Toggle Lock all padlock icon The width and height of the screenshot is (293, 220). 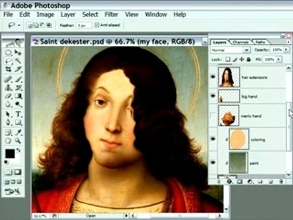coord(248,59)
